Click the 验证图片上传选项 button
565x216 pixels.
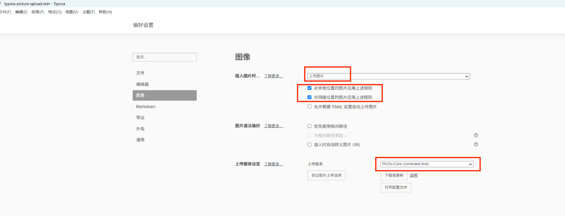point(326,175)
